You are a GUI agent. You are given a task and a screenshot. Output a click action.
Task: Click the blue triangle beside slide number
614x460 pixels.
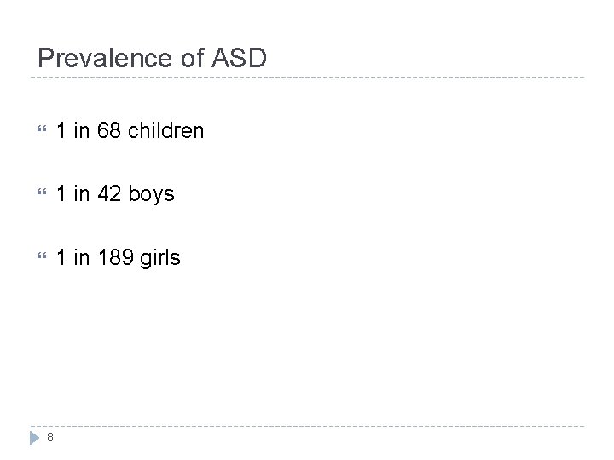tap(35, 437)
